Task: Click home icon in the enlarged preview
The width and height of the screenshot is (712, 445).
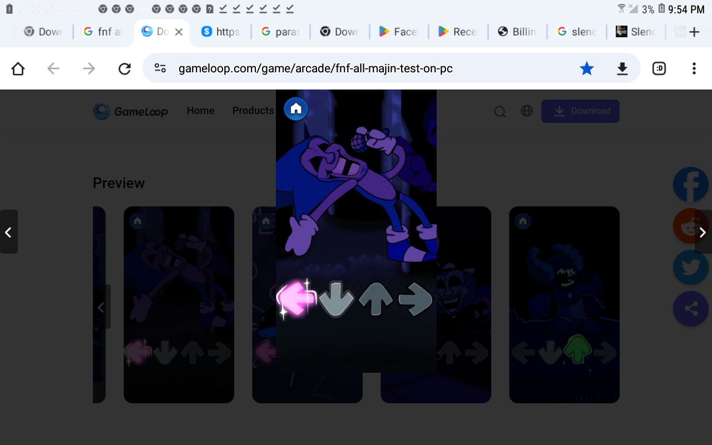Action: tap(296, 108)
